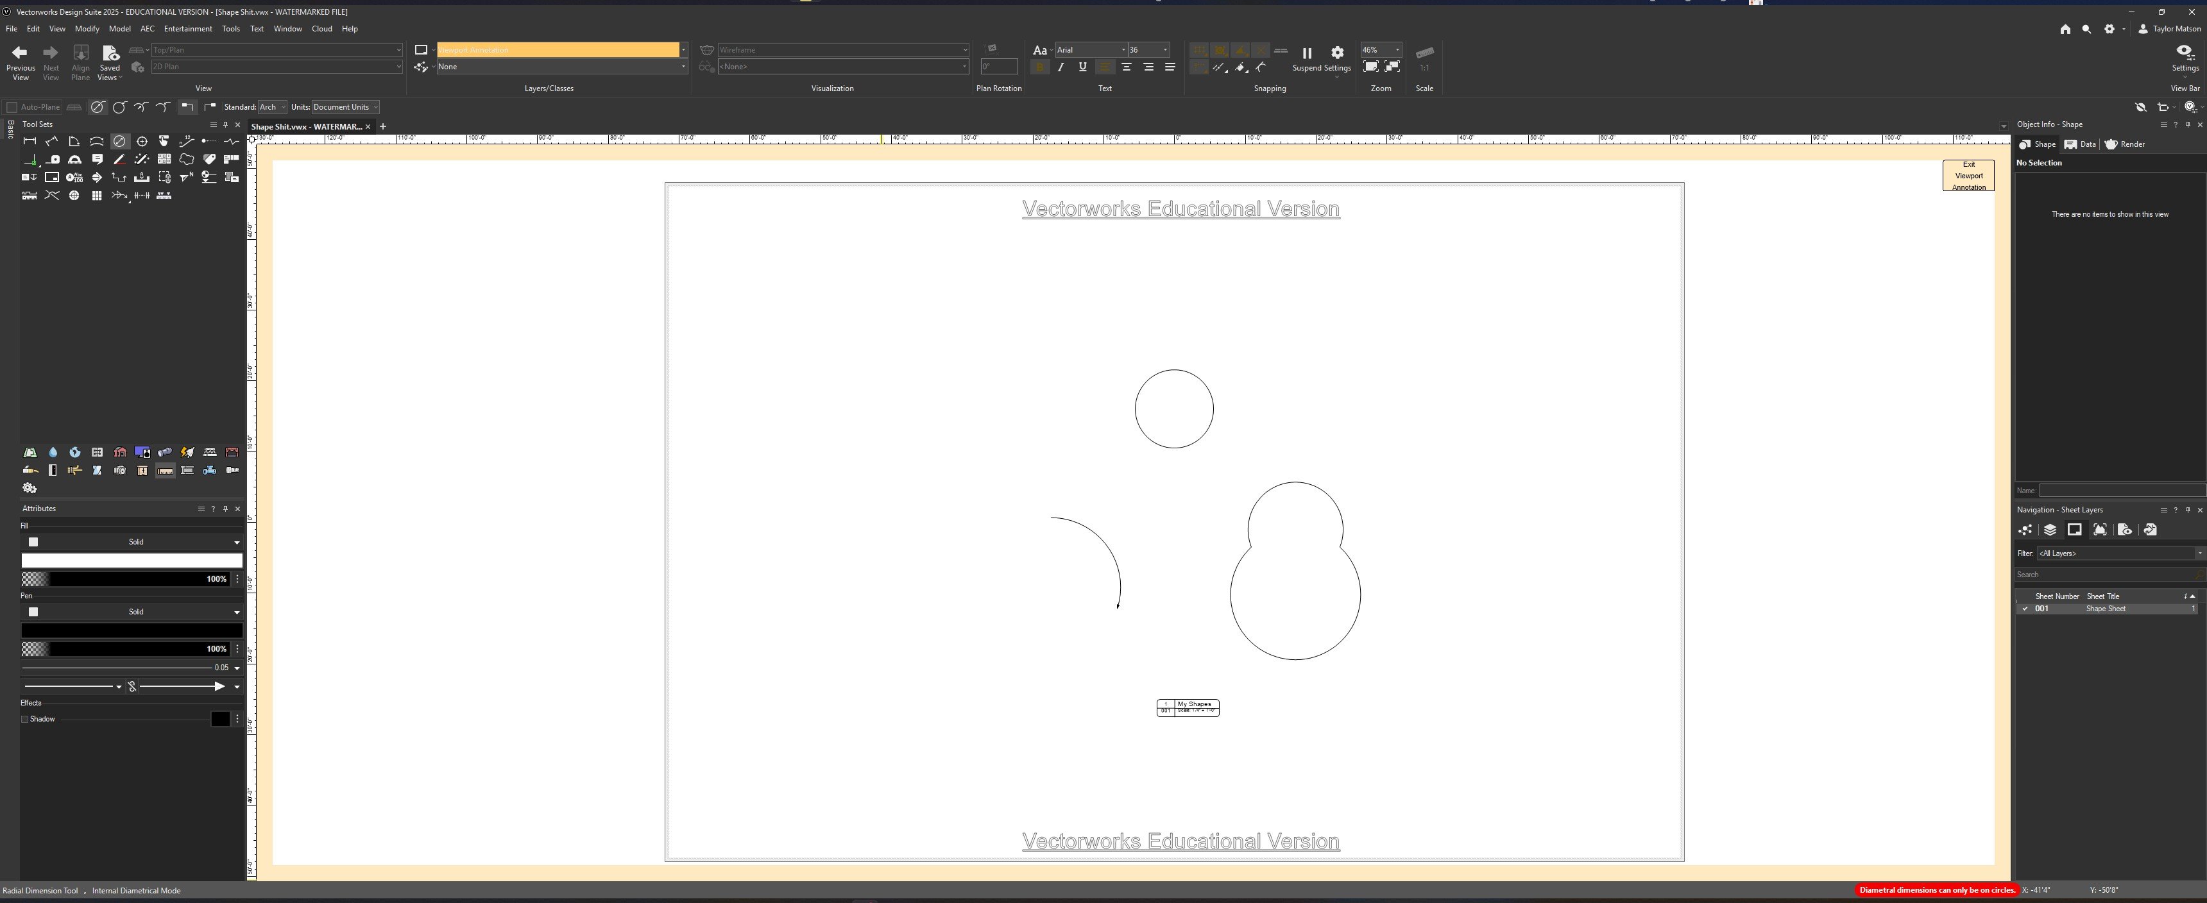Open the Cloud revision tool
2207x903 pixels.
coord(186,158)
